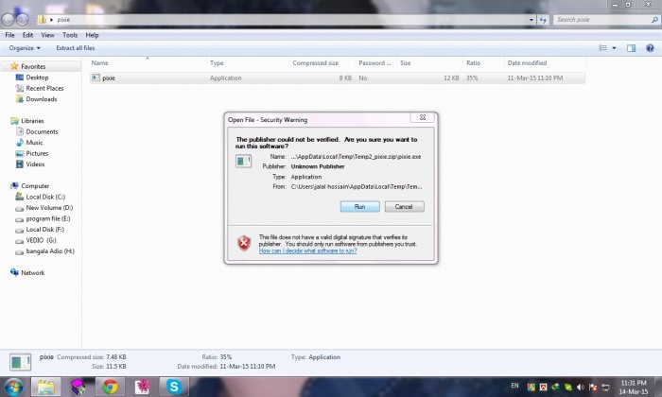Viewport: 662px width, 397px height.
Task: Open Google Chrome from taskbar
Action: pyautogui.click(x=111, y=387)
